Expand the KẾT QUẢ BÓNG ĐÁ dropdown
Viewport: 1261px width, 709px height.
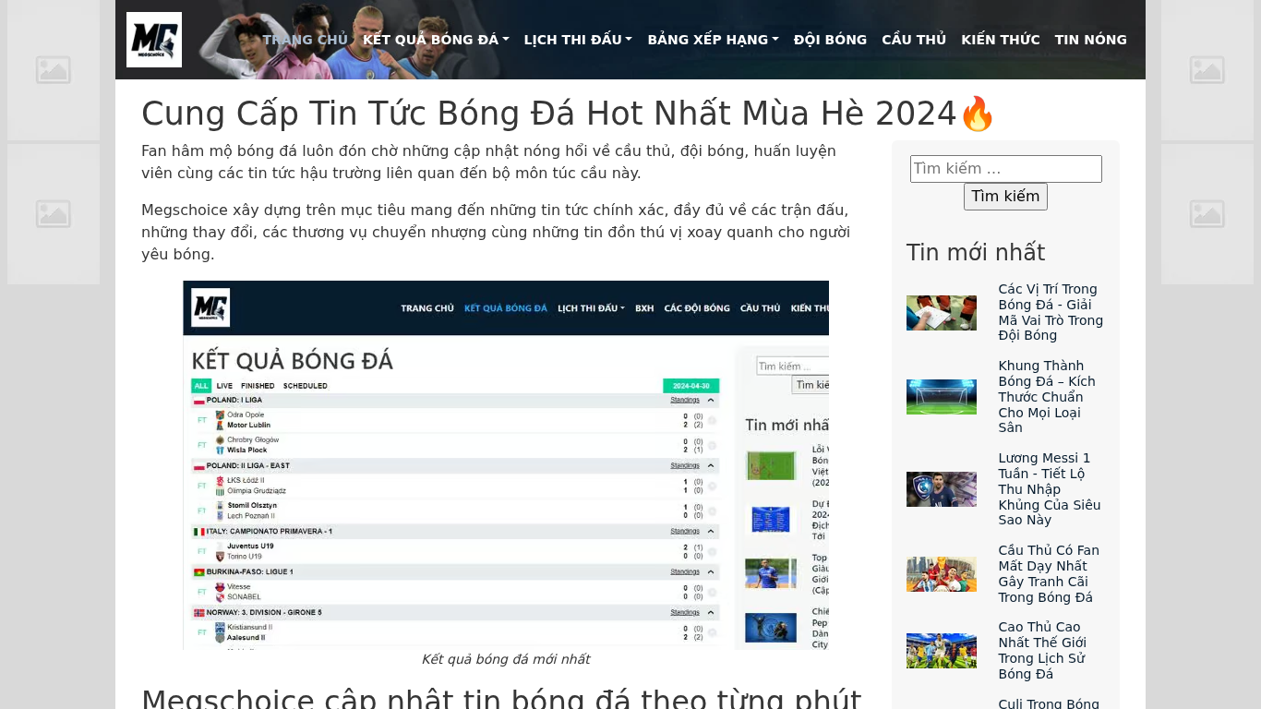pyautogui.click(x=436, y=40)
